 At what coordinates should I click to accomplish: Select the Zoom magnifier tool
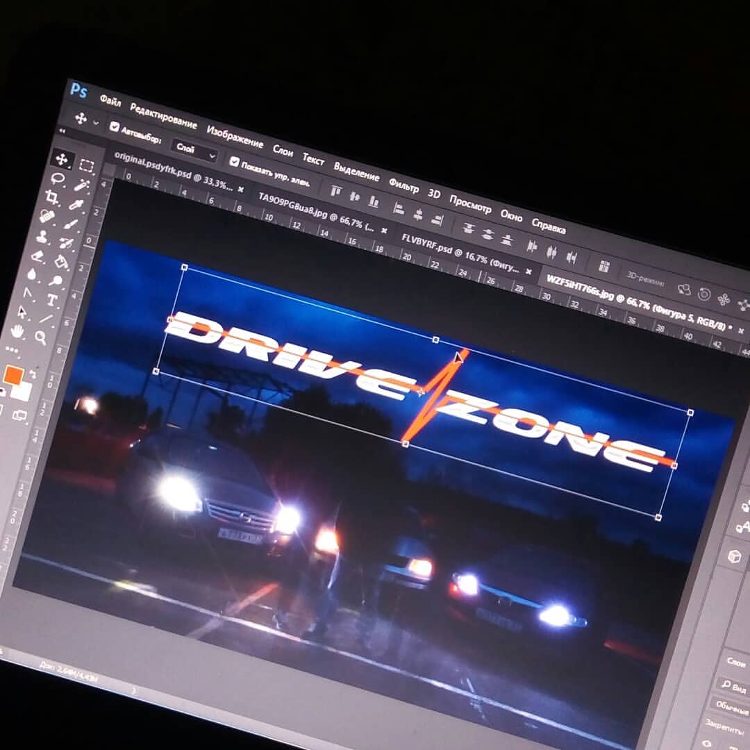coord(41,337)
